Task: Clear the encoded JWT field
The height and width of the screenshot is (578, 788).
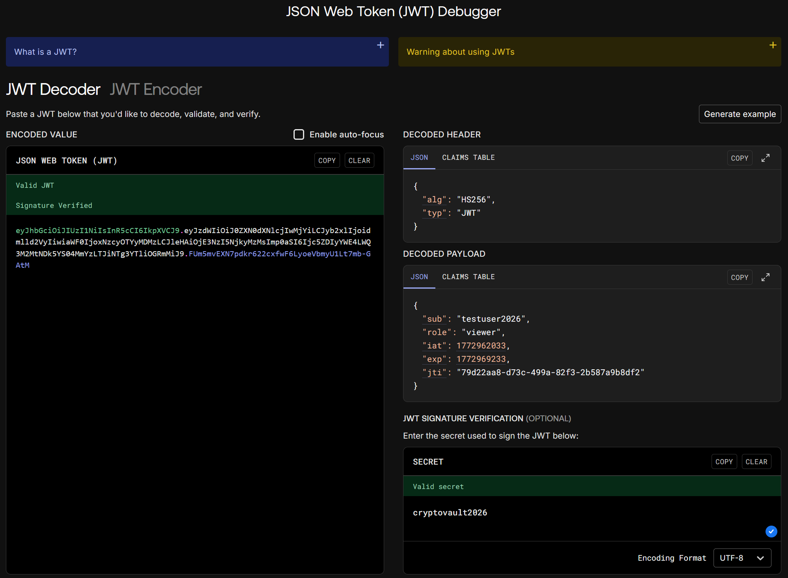Action: [359, 161]
